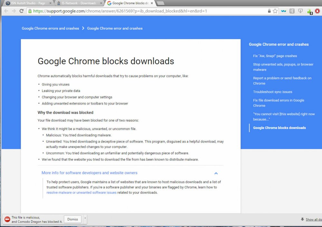Bookmark this page with the star icon
The height and width of the screenshot is (227, 322).
[x=275, y=11]
